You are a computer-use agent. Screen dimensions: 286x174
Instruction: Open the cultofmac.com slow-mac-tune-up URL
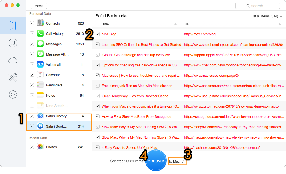point(231,106)
